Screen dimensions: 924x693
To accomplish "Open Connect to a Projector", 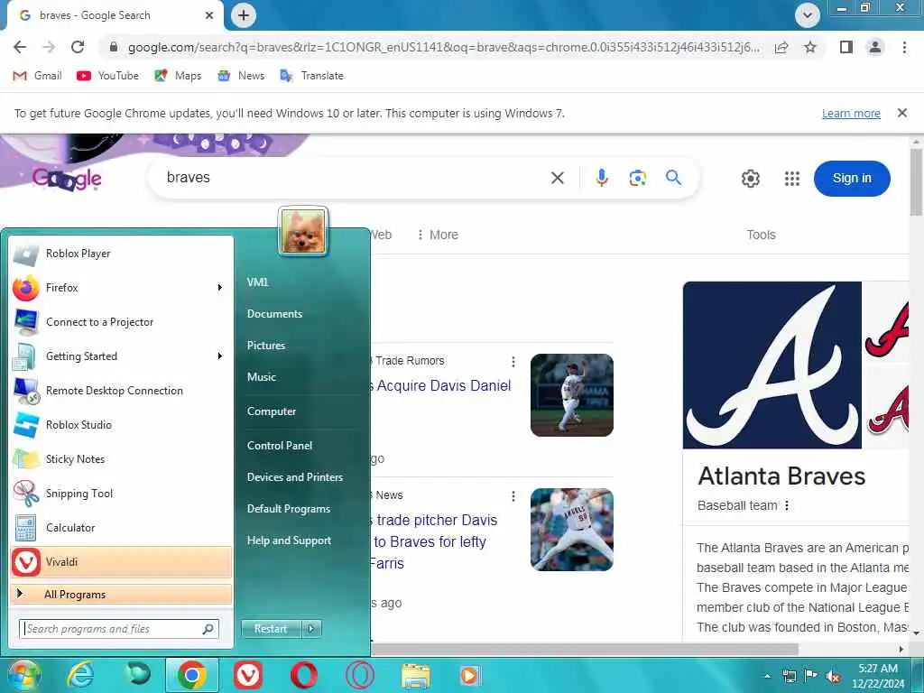I will coord(121,322).
